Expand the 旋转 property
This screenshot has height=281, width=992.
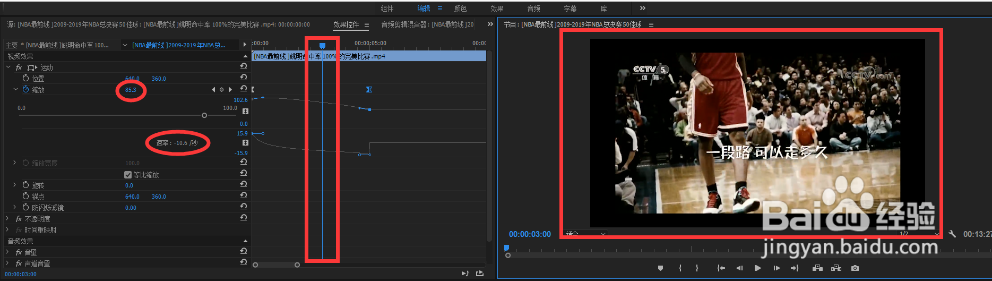click(x=15, y=185)
